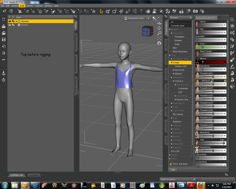The width and height of the screenshot is (236, 189).
Task: Click the magnifier zoom icon in viewport
Action: pyautogui.click(x=159, y=33)
